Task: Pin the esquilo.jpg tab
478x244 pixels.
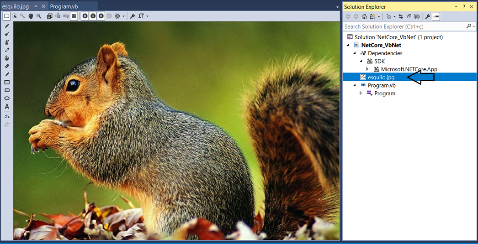Action: (x=35, y=6)
